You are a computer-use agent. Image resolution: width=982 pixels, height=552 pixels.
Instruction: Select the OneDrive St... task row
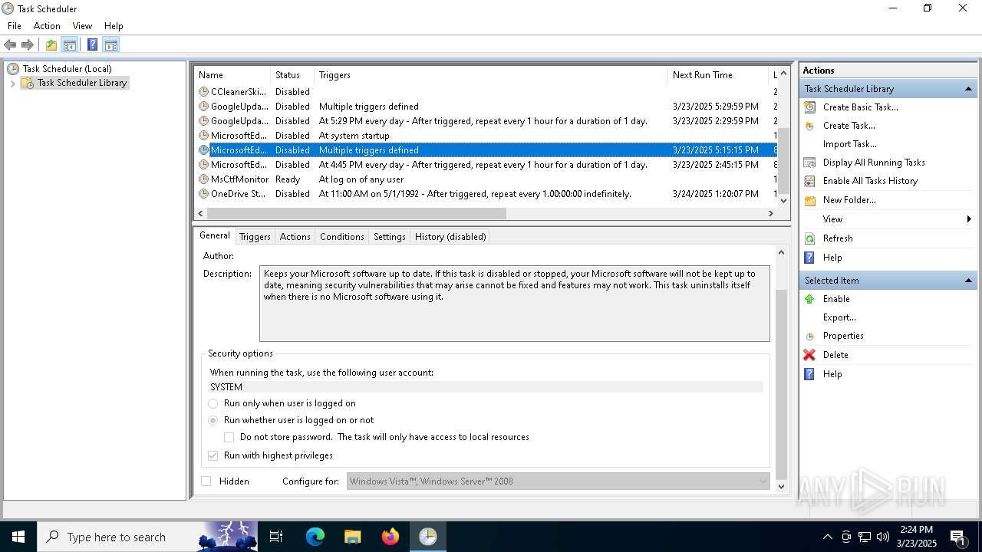[x=486, y=194]
